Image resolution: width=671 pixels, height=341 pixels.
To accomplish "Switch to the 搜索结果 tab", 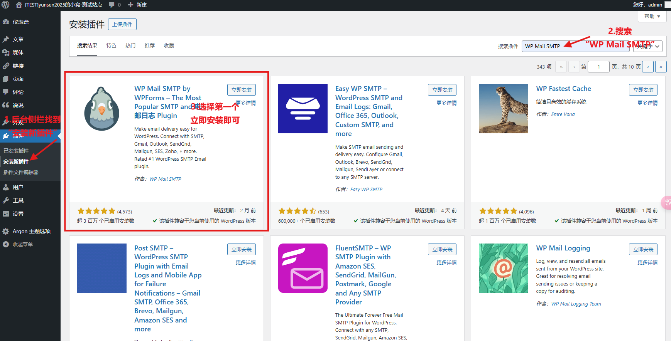I will click(87, 45).
